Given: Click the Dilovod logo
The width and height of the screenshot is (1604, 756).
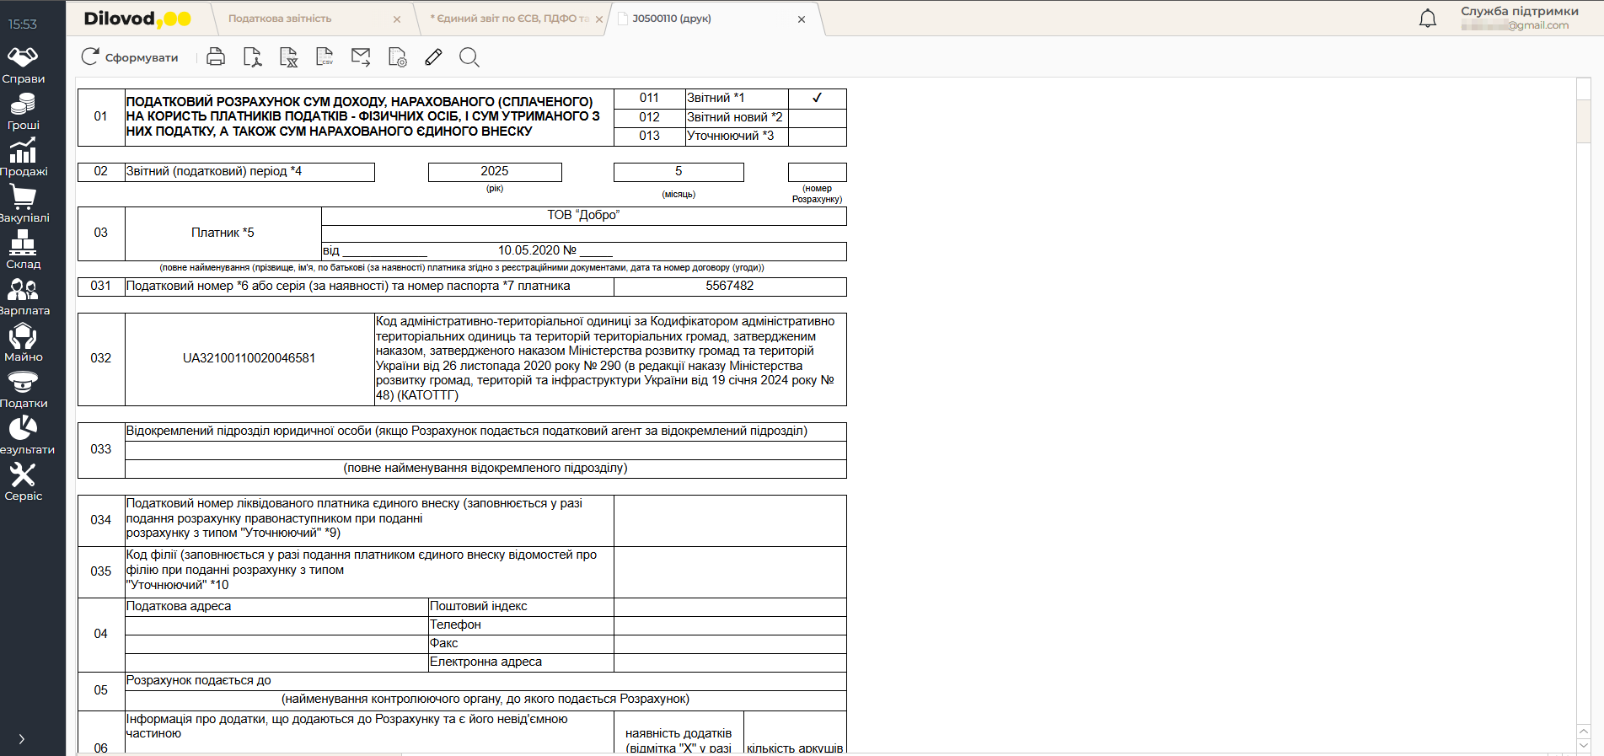Looking at the screenshot, I should click(137, 19).
